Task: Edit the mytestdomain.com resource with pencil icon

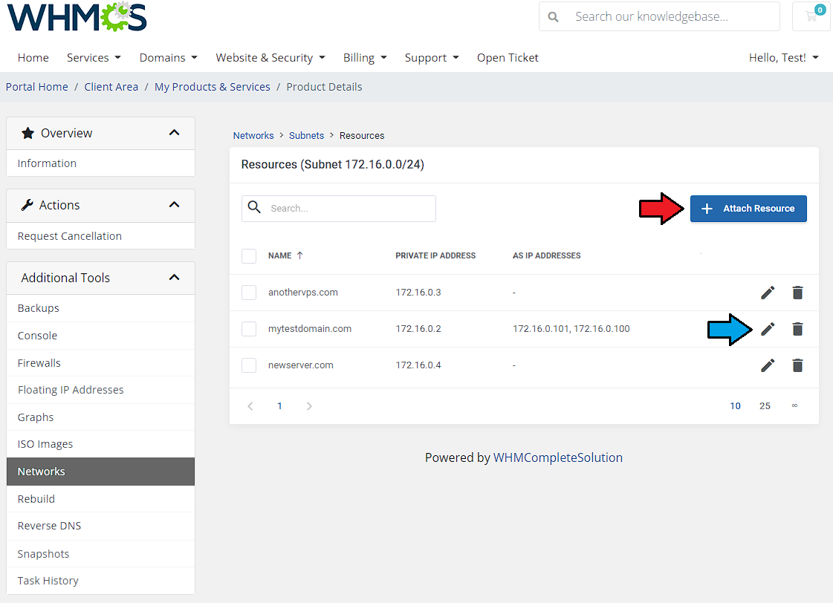Action: pos(768,329)
